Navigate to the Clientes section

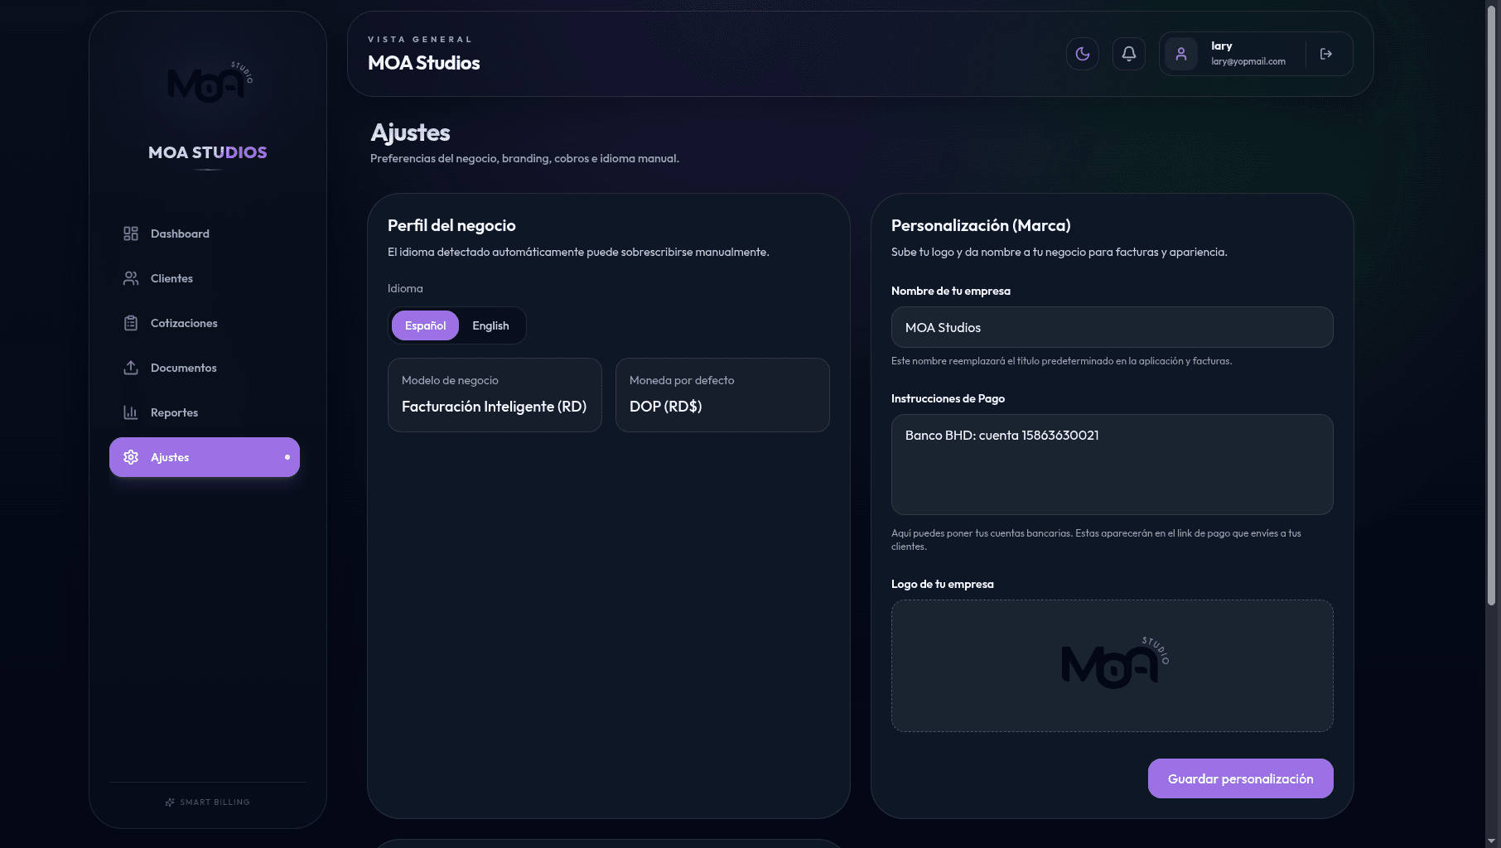[x=171, y=278]
